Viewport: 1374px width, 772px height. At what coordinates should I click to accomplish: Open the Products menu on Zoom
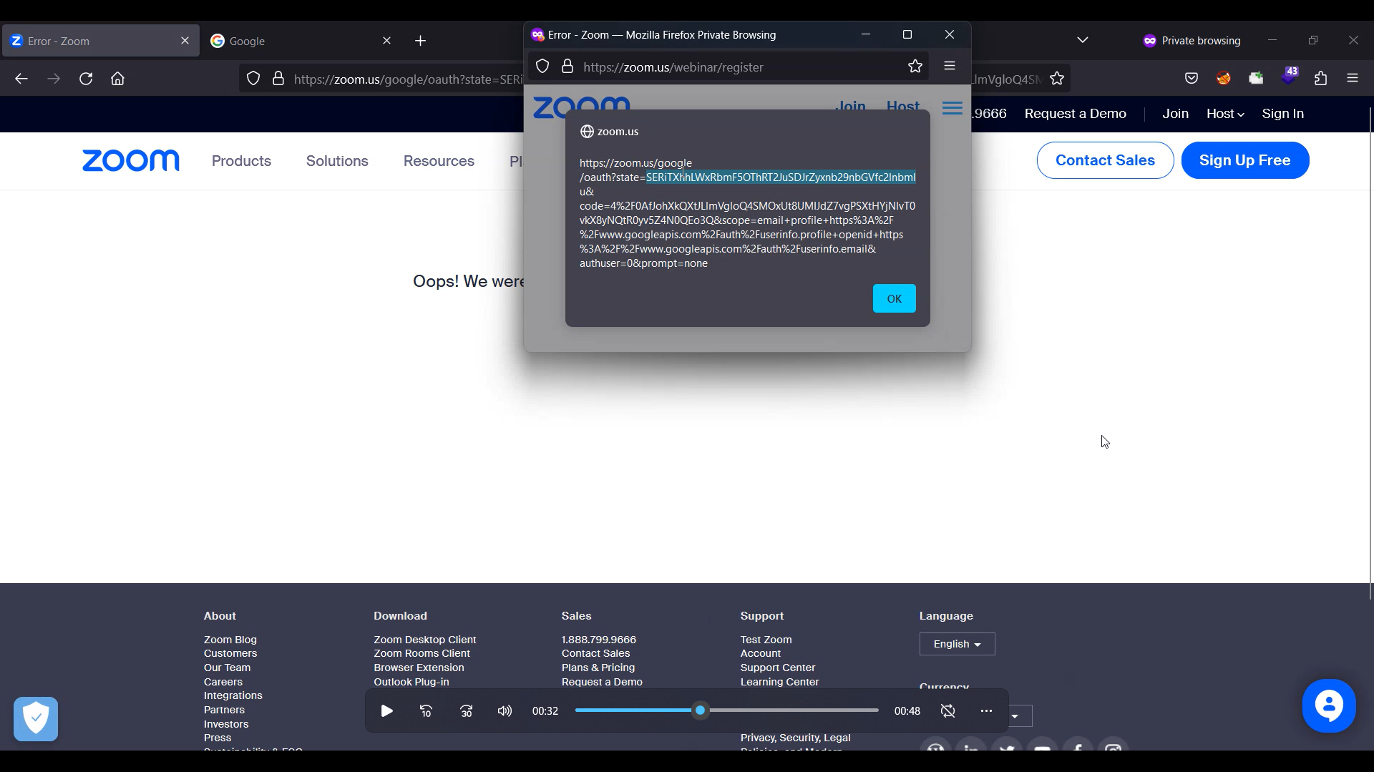tap(241, 161)
